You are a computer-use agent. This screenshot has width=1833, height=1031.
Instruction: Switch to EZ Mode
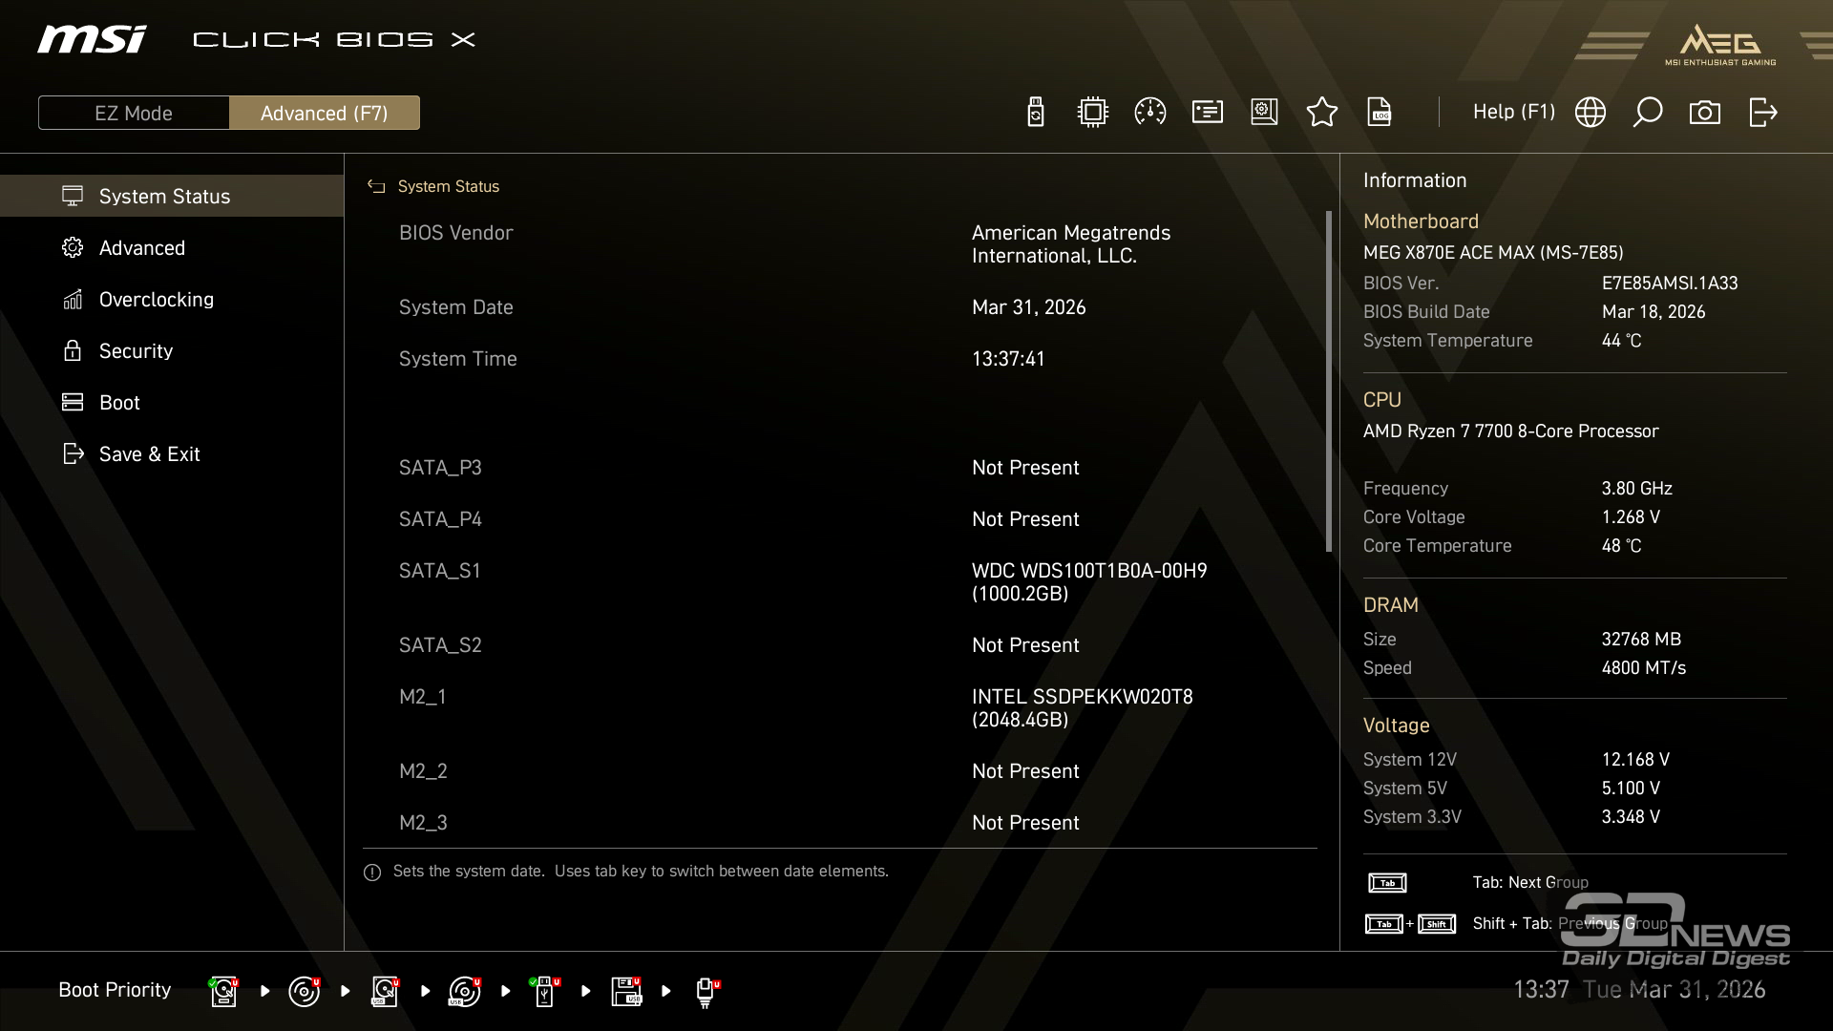coord(134,113)
